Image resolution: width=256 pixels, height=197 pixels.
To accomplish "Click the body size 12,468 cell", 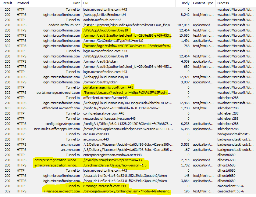I will click(x=184, y=103).
